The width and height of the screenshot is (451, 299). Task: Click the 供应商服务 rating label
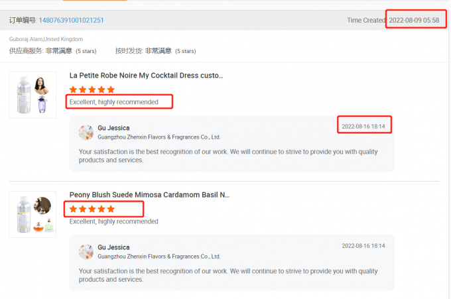click(x=26, y=51)
